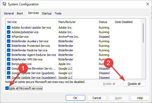Toggle Bitdefender RedLine Service checkbox
Image resolution: width=152 pixels, height=103 pixels.
coord(9,50)
